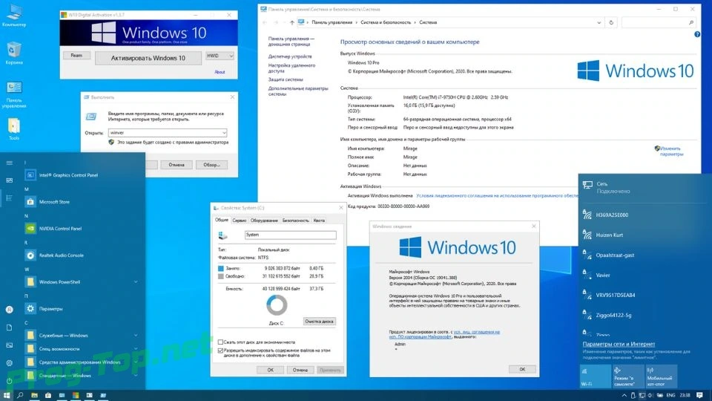Click the ENG language indicator on taskbar
Image resolution: width=712 pixels, height=401 pixels.
coord(670,396)
